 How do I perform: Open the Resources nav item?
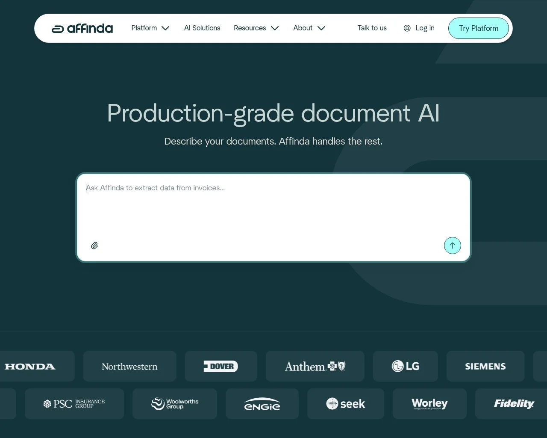pos(250,28)
